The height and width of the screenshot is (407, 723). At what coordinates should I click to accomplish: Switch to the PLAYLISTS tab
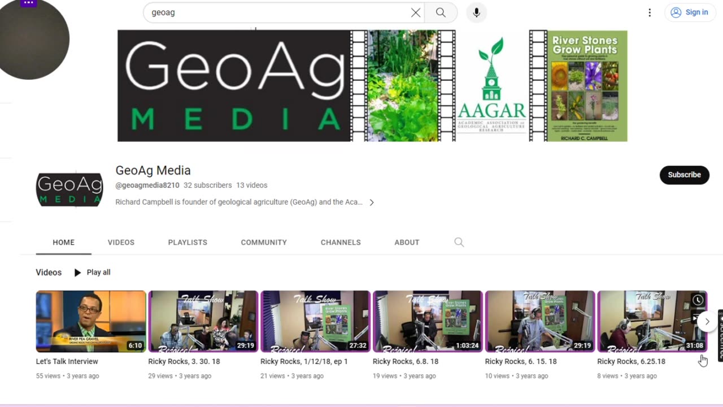pyautogui.click(x=188, y=242)
